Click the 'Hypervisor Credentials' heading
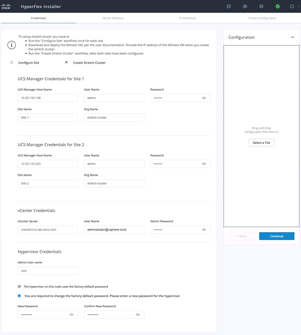The height and width of the screenshot is (335, 301). pos(39,251)
